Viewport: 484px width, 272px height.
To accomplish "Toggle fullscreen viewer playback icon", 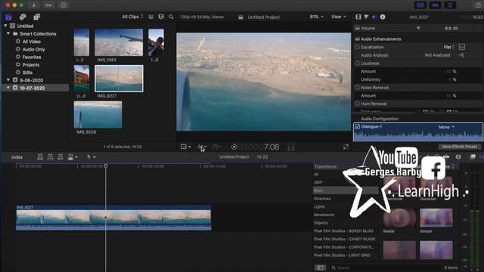I will click(346, 147).
